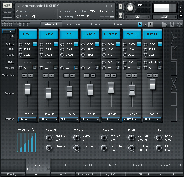Click the Velocity Curve knob
184x177 pixels.
76,138
